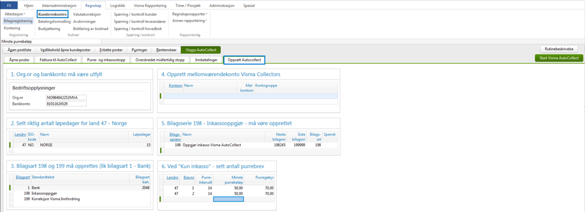The height and width of the screenshot is (212, 585).
Task: Click the Org.nr input field
Action: [66, 97]
